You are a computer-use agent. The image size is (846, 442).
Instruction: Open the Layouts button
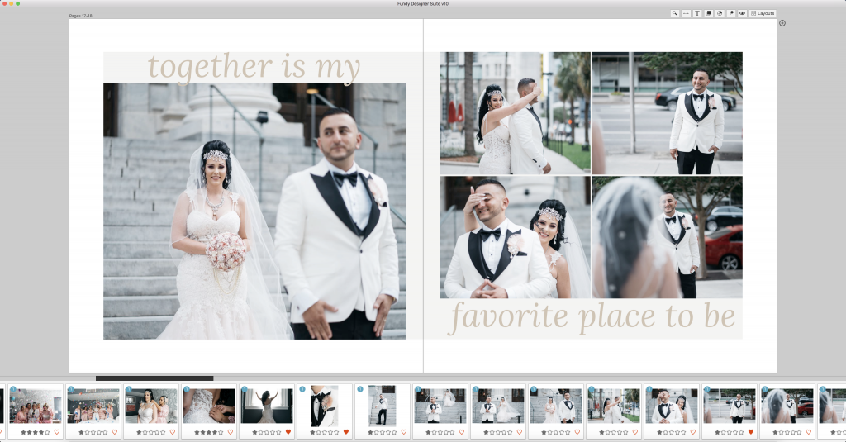tap(763, 13)
